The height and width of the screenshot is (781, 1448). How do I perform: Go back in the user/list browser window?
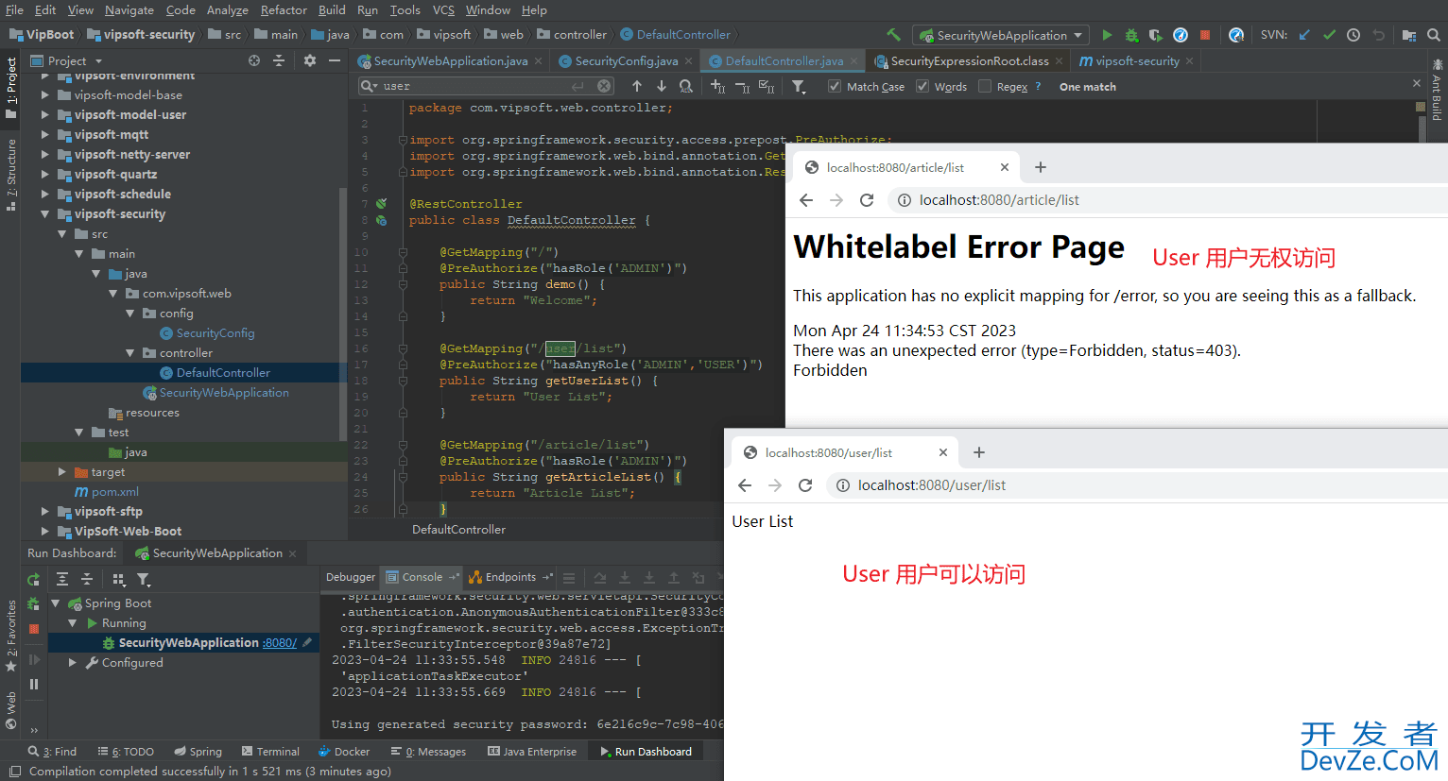[745, 485]
